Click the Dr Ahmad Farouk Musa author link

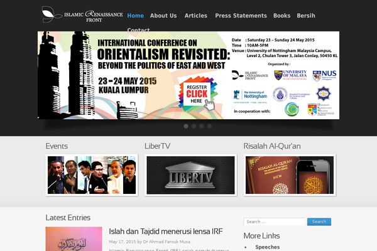tap(167, 242)
